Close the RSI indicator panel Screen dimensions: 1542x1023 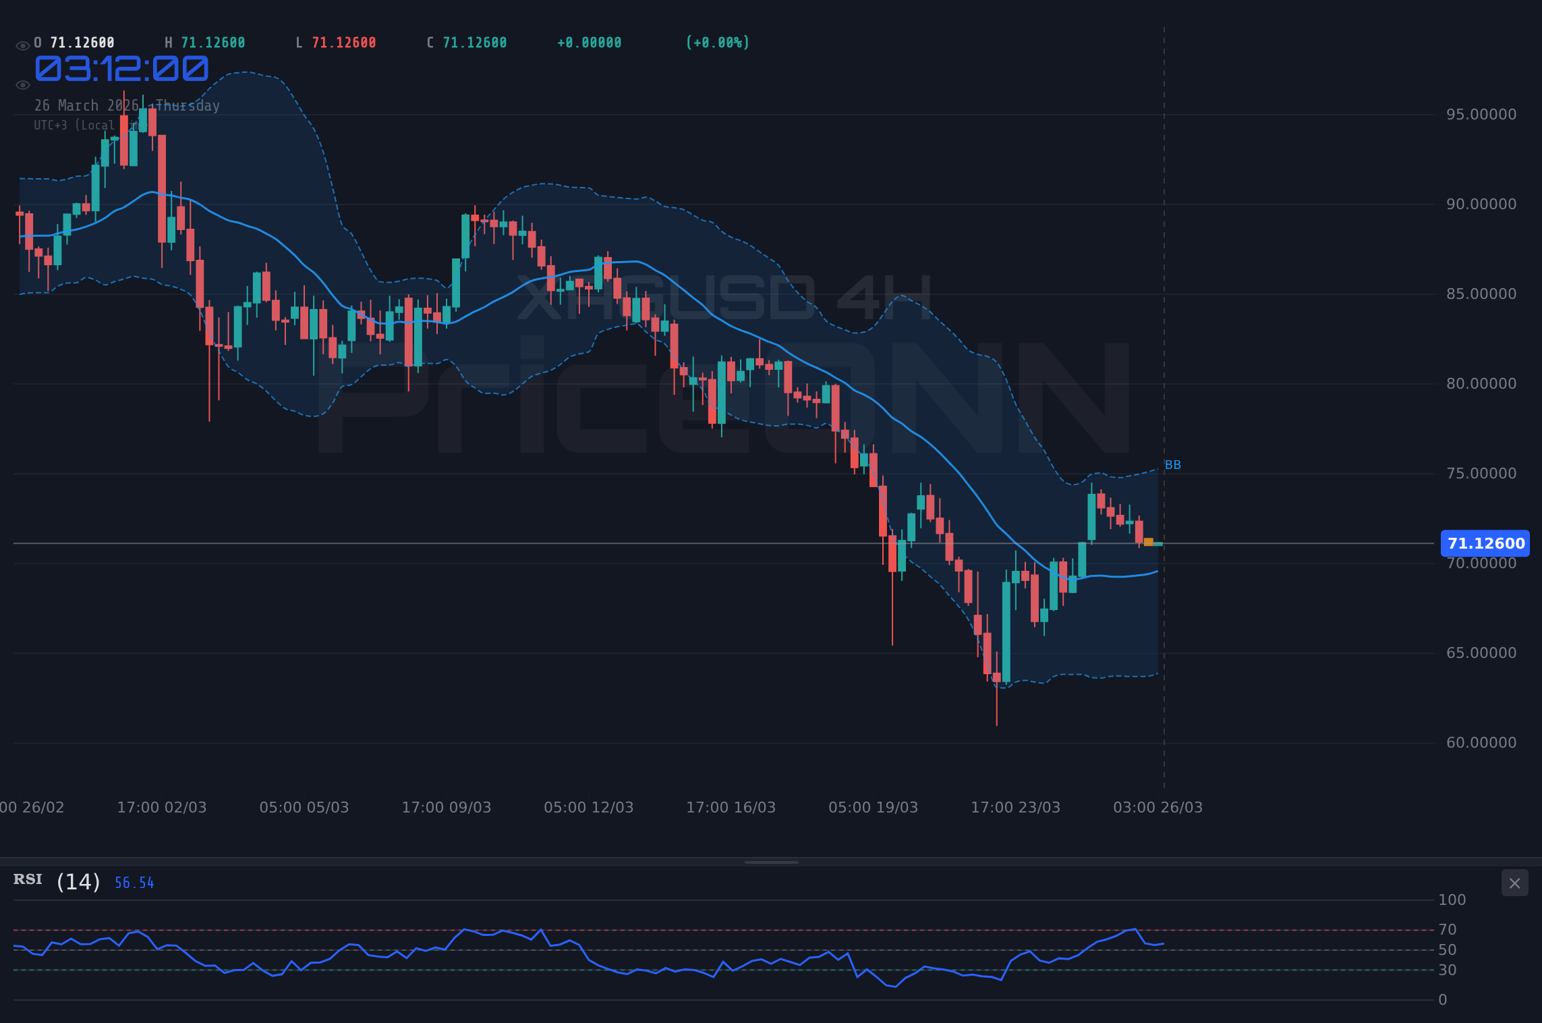pyautogui.click(x=1514, y=883)
